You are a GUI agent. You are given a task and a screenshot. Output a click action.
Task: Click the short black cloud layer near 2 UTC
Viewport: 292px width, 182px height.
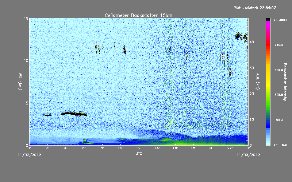pos(47,115)
